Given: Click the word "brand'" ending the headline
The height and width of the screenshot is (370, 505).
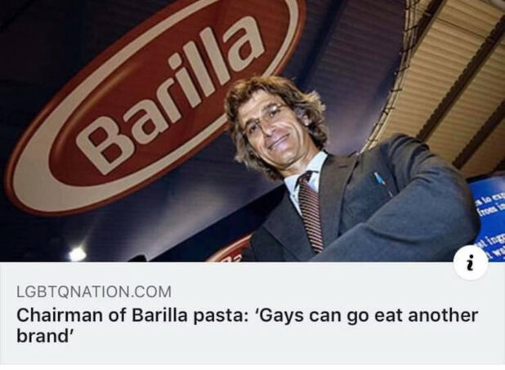Looking at the screenshot, I should click(x=45, y=337).
